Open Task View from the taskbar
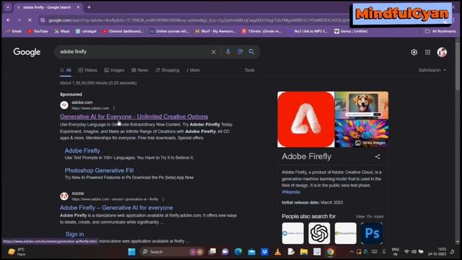This screenshot has height=260, width=462. pos(212,252)
